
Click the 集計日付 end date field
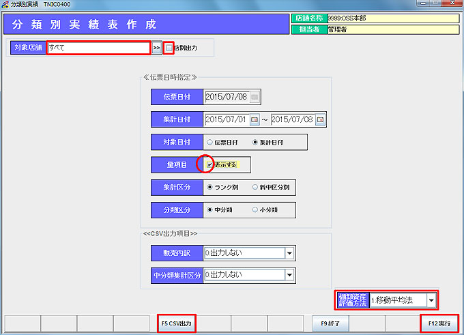293,119
